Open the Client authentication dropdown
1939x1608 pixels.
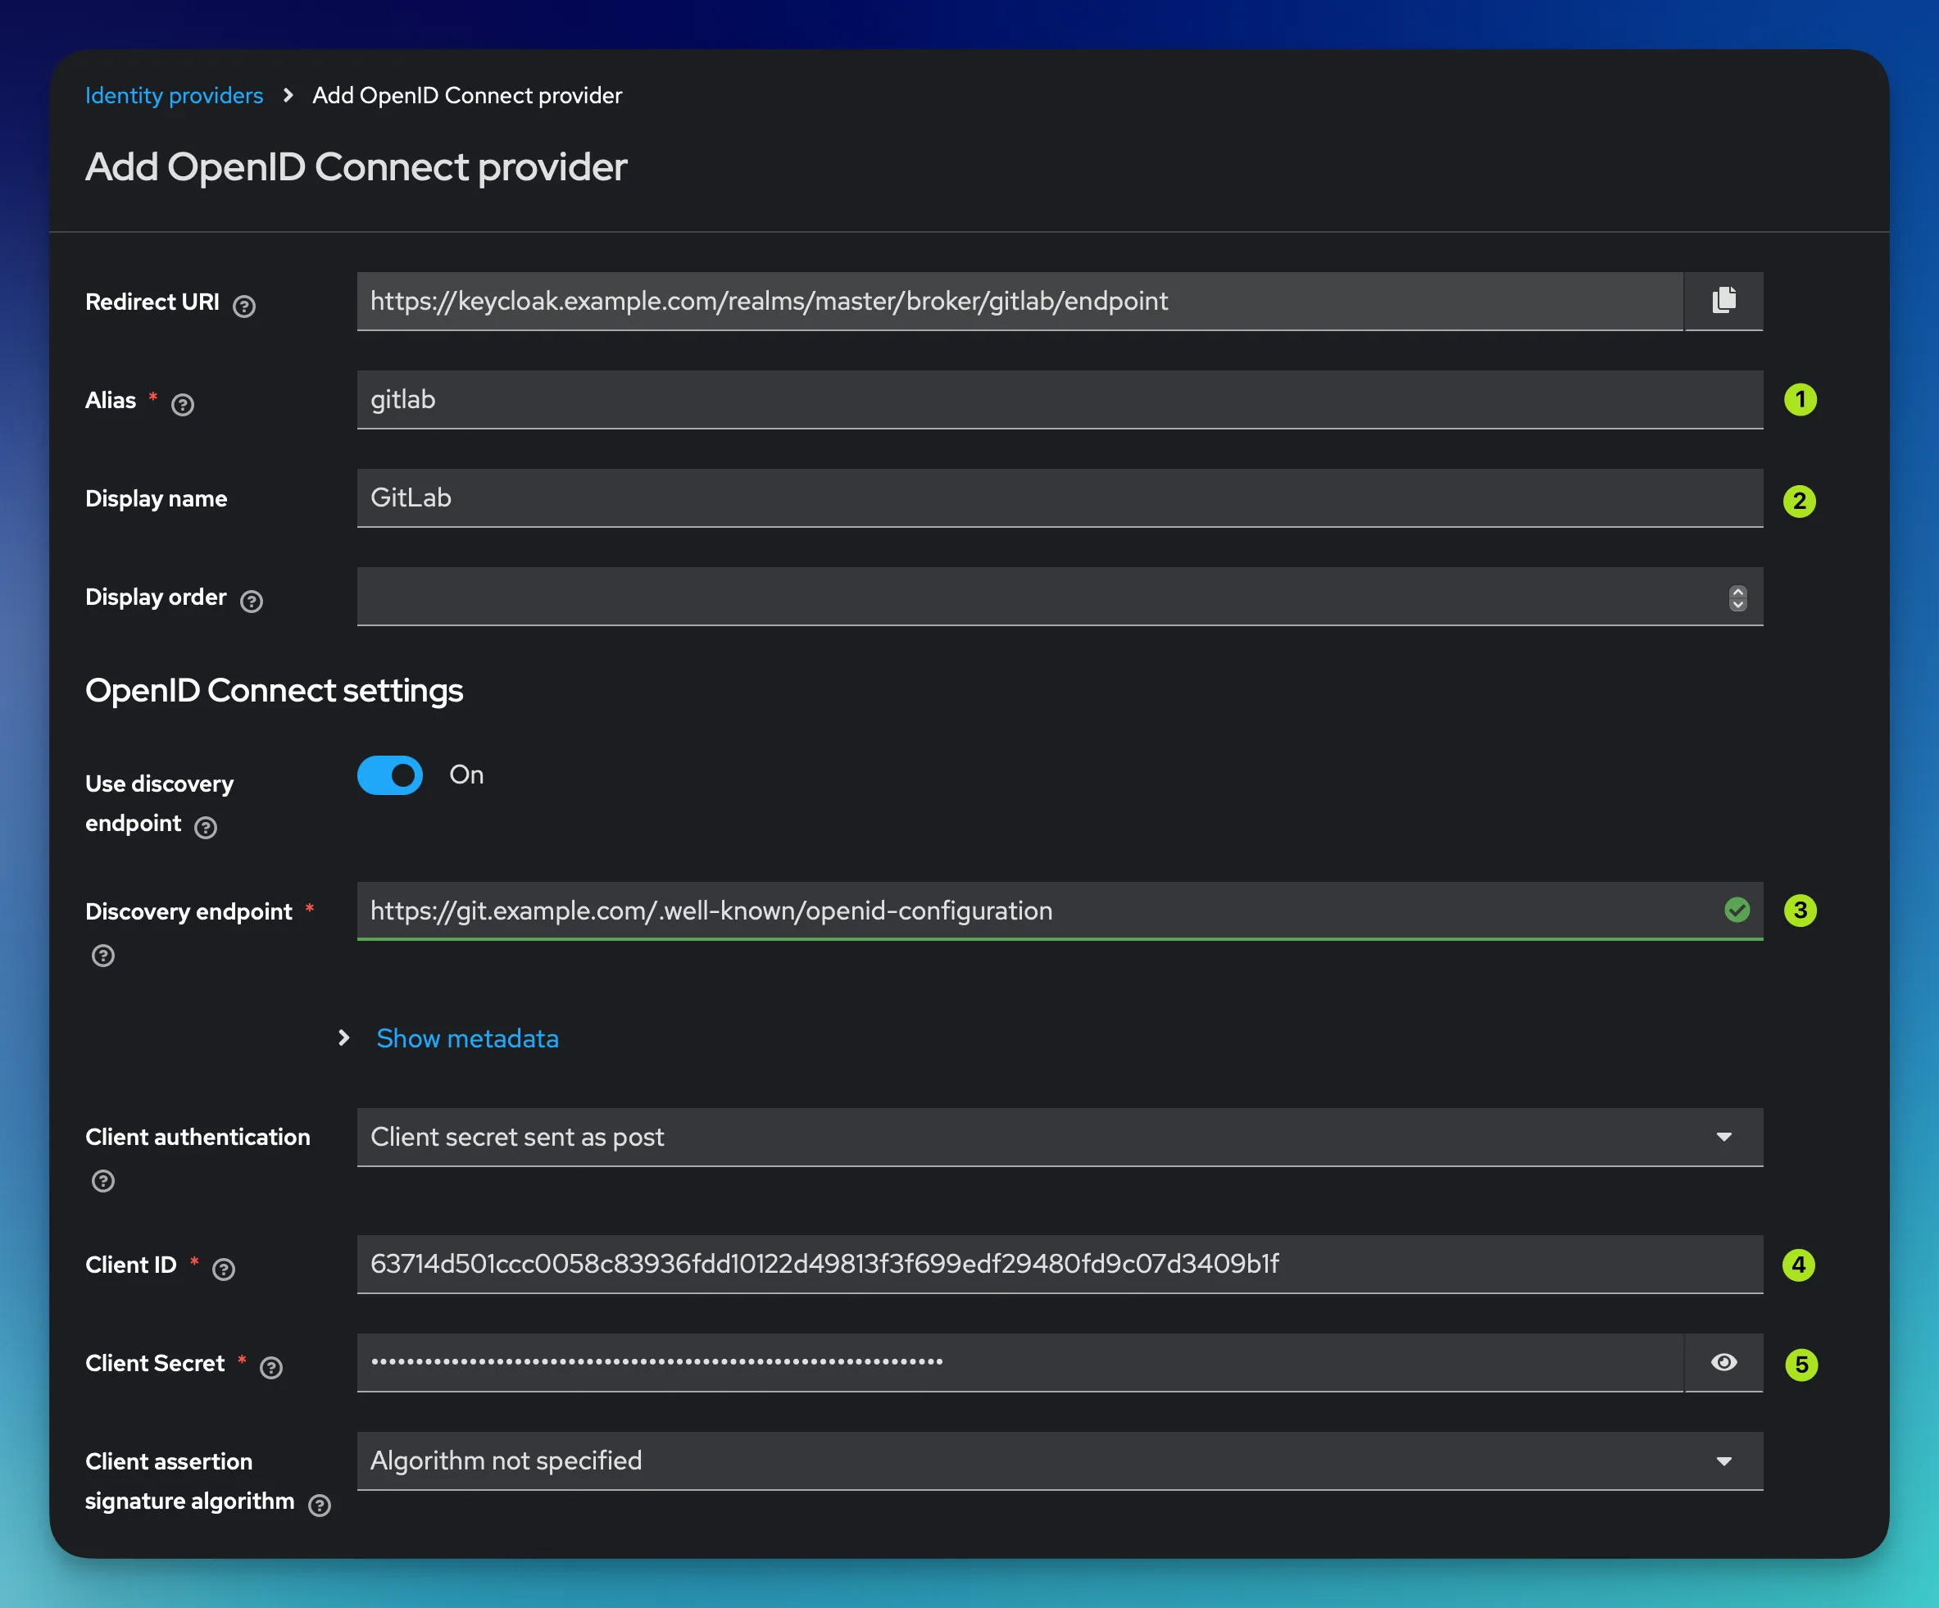tap(1725, 1138)
